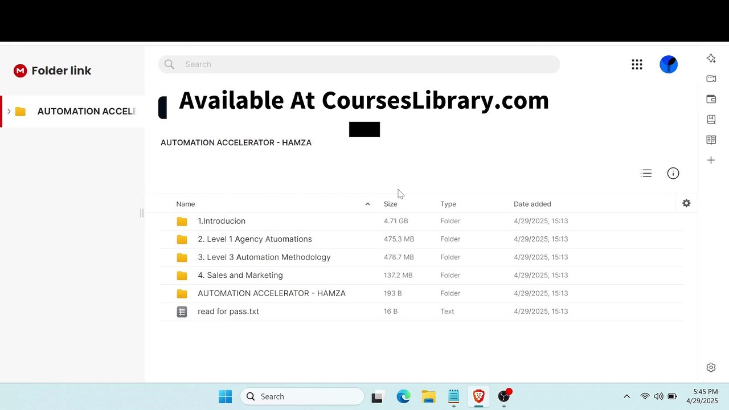
Task: Open the Wi-Fi network tray icon
Action: 645,396
